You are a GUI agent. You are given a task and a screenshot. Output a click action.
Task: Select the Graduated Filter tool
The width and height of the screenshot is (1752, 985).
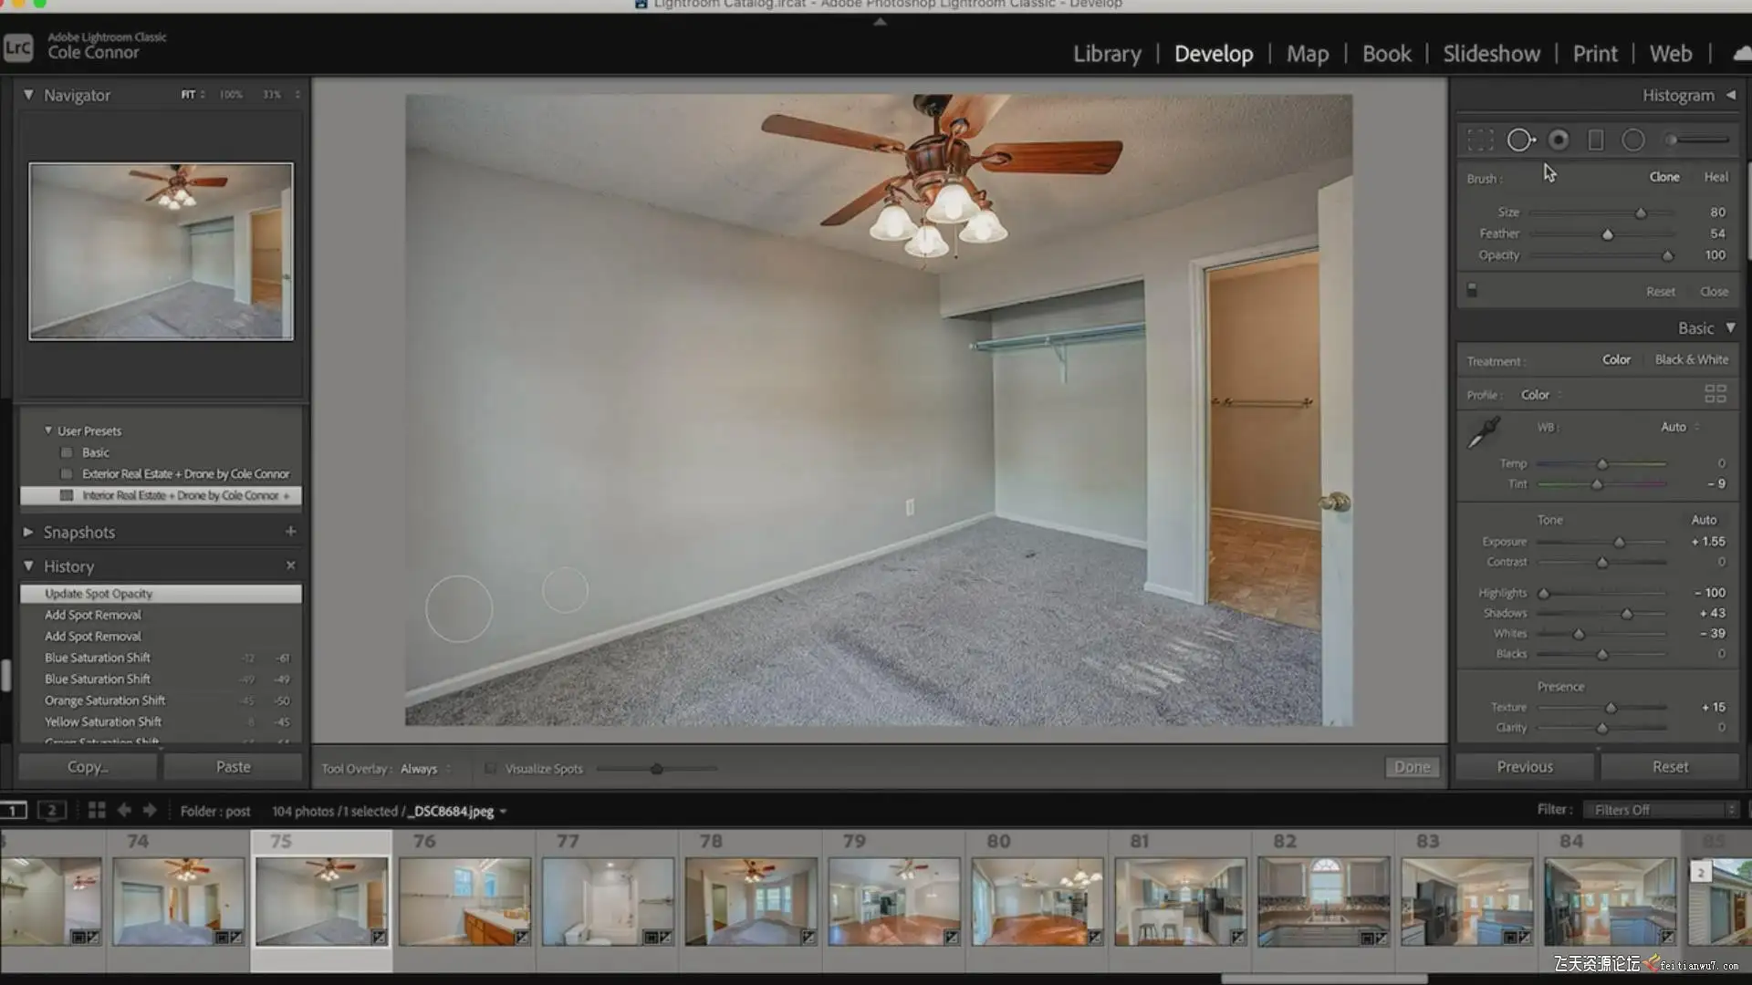(1596, 140)
